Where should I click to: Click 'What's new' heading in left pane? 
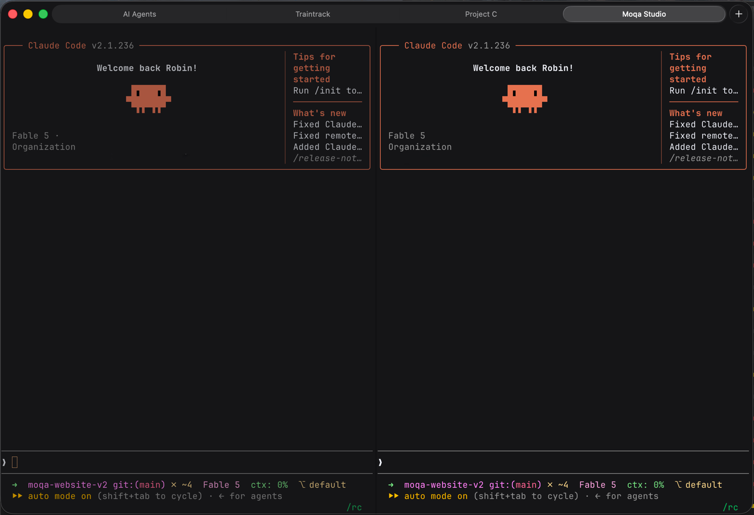[319, 113]
